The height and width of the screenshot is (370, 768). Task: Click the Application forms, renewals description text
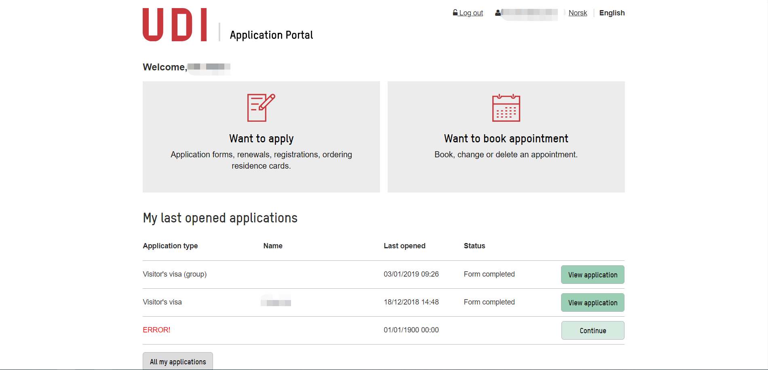(261, 160)
